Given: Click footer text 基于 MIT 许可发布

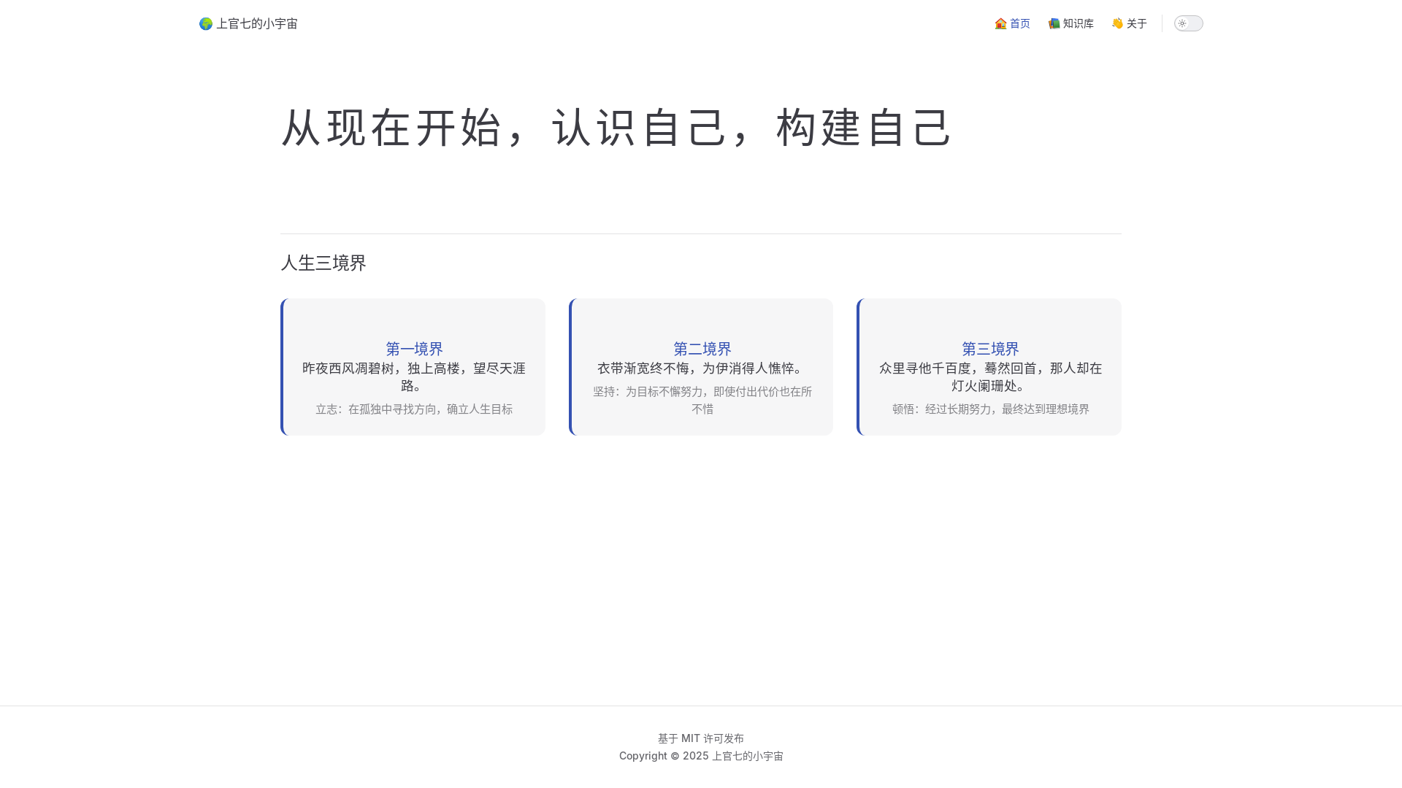Looking at the screenshot, I should (701, 738).
